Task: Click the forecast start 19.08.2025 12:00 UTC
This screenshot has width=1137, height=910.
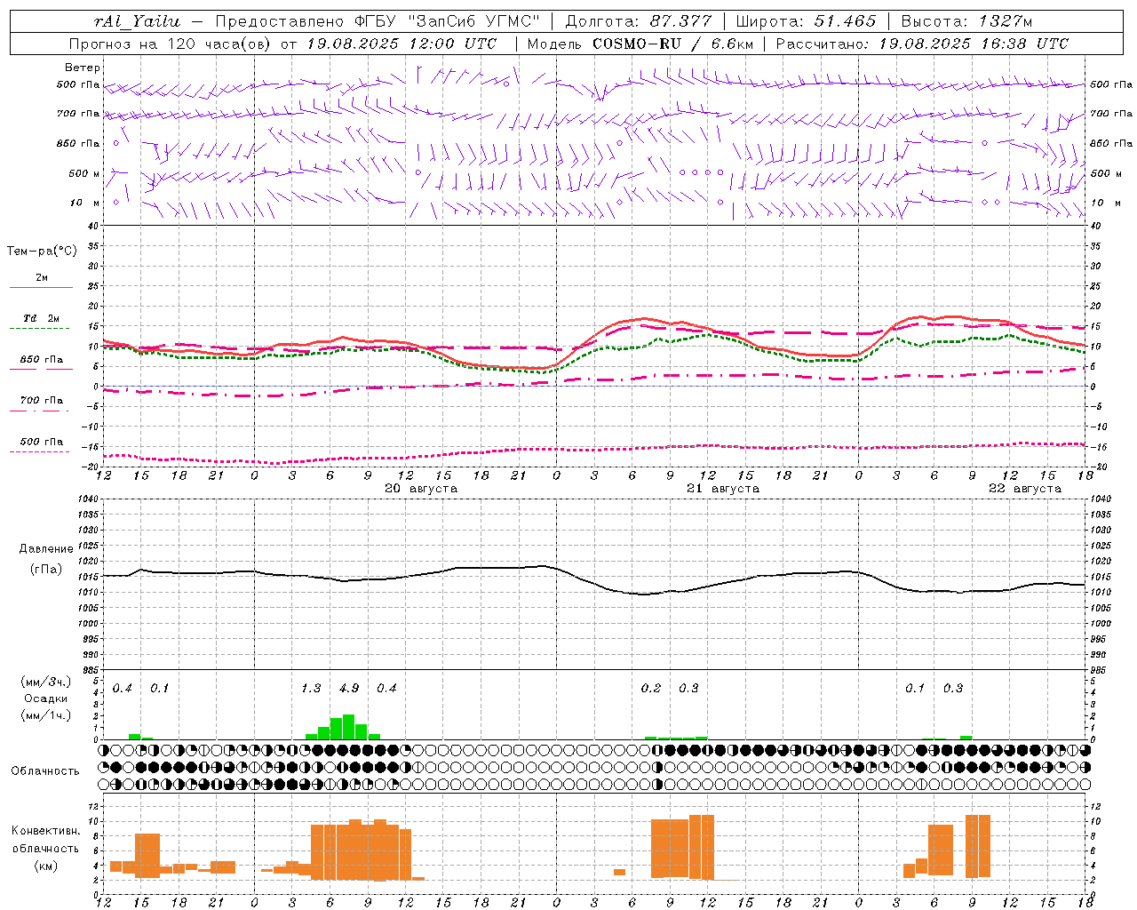Action: 402,44
